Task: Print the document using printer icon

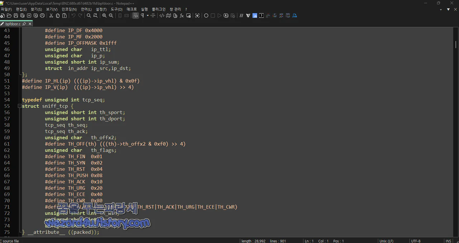Action: click(x=42, y=16)
